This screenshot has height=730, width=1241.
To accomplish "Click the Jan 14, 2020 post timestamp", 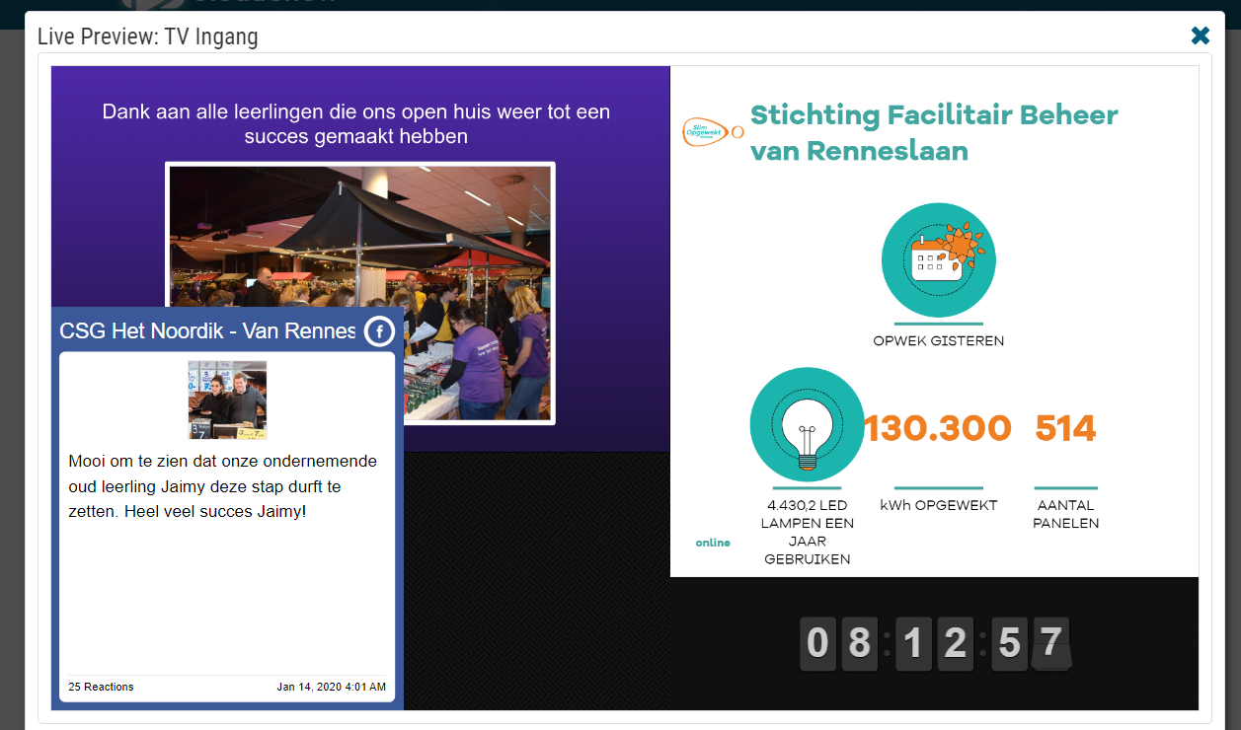I will 331,687.
